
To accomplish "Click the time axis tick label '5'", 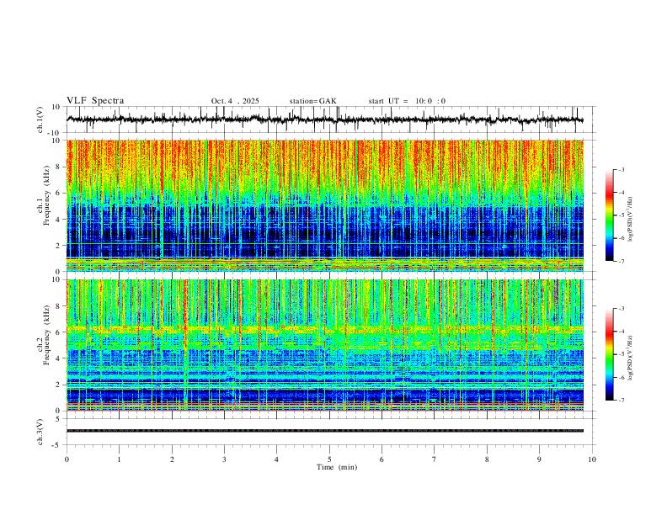I will click(329, 459).
